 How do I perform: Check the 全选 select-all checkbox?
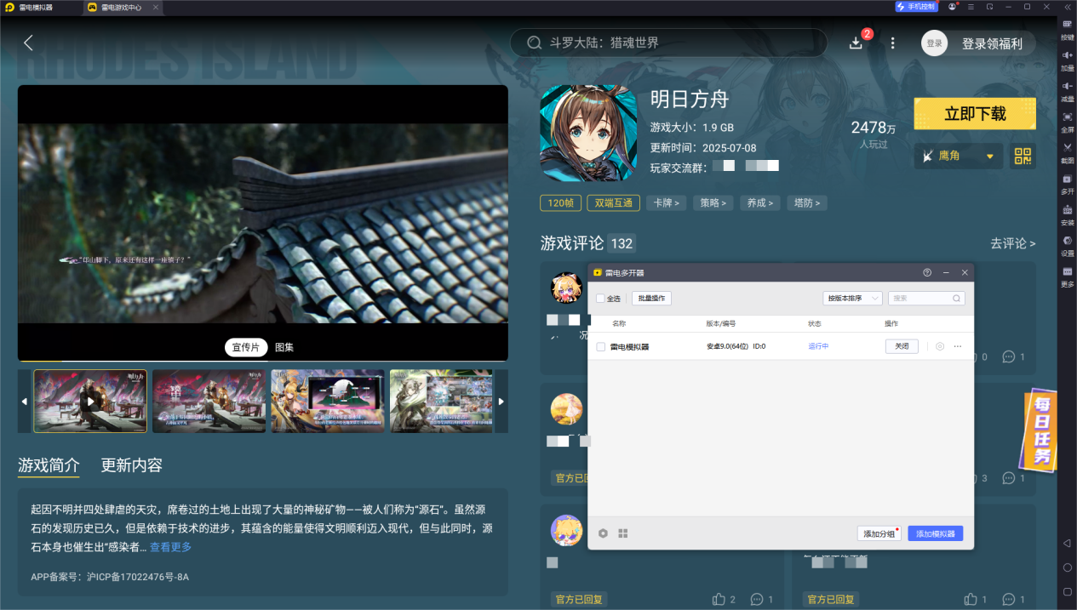[x=600, y=299]
